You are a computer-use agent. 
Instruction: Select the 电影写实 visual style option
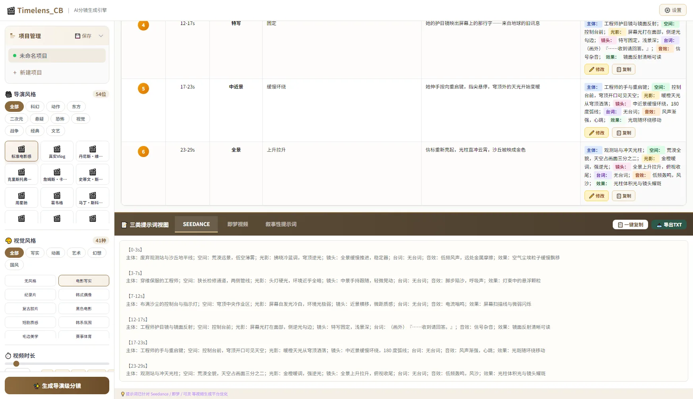(84, 281)
